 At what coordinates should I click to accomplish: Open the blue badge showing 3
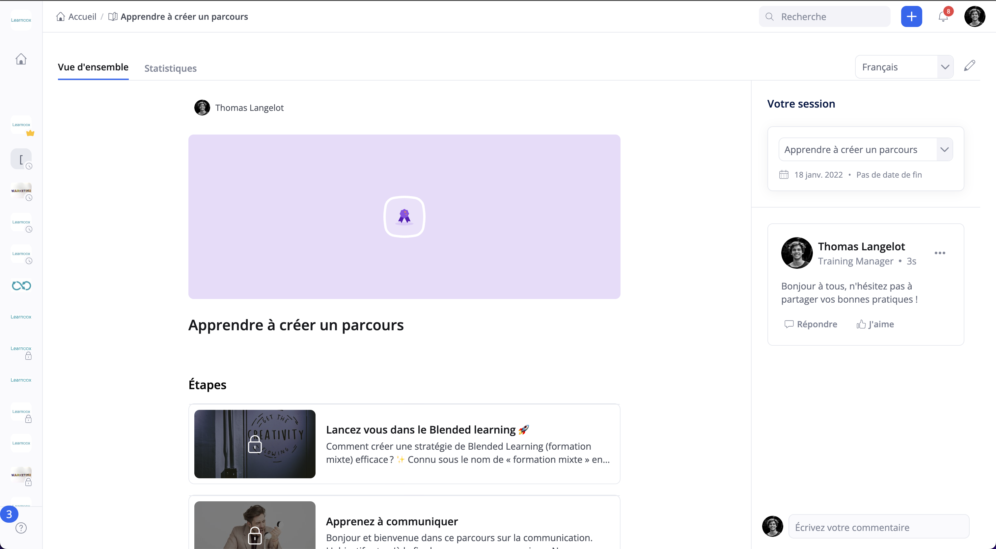[x=9, y=514]
